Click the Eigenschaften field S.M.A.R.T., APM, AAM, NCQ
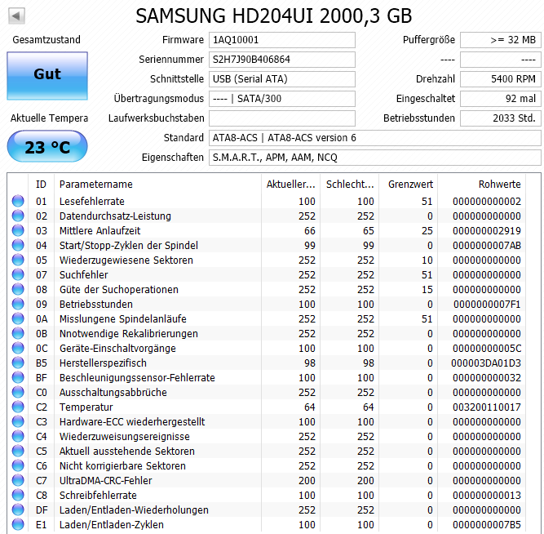The height and width of the screenshot is (534, 544). coord(375,158)
